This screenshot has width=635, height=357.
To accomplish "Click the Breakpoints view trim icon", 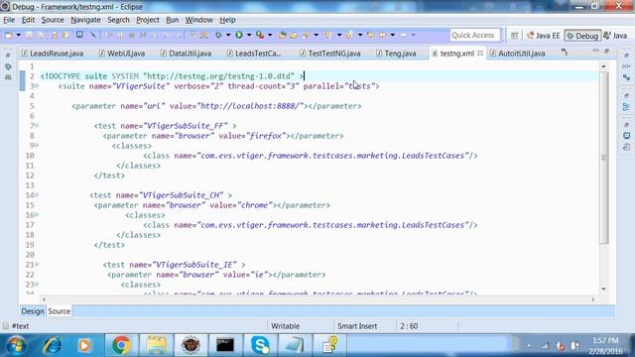I will [626, 77].
